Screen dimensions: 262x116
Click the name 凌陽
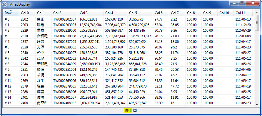tap(41, 97)
